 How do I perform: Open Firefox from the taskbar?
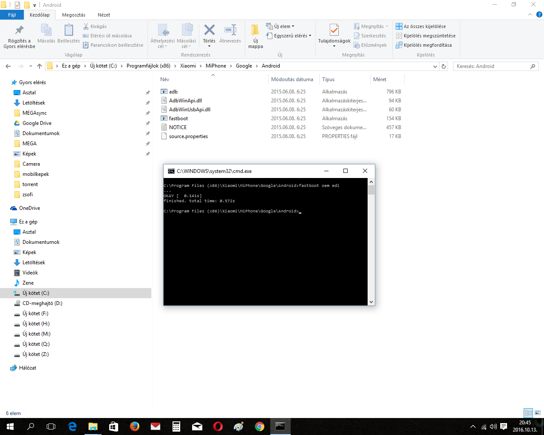[x=135, y=427]
